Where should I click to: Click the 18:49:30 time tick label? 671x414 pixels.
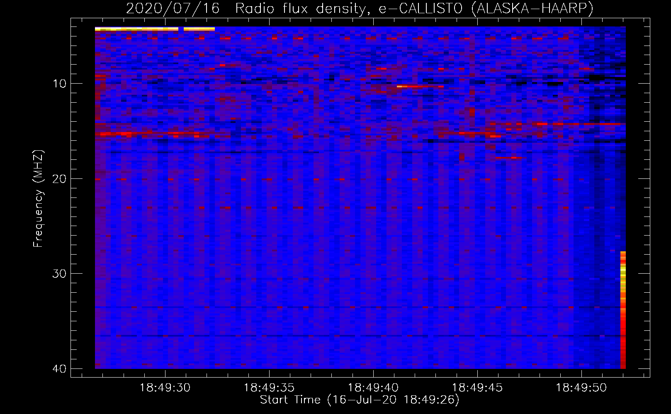coord(165,388)
